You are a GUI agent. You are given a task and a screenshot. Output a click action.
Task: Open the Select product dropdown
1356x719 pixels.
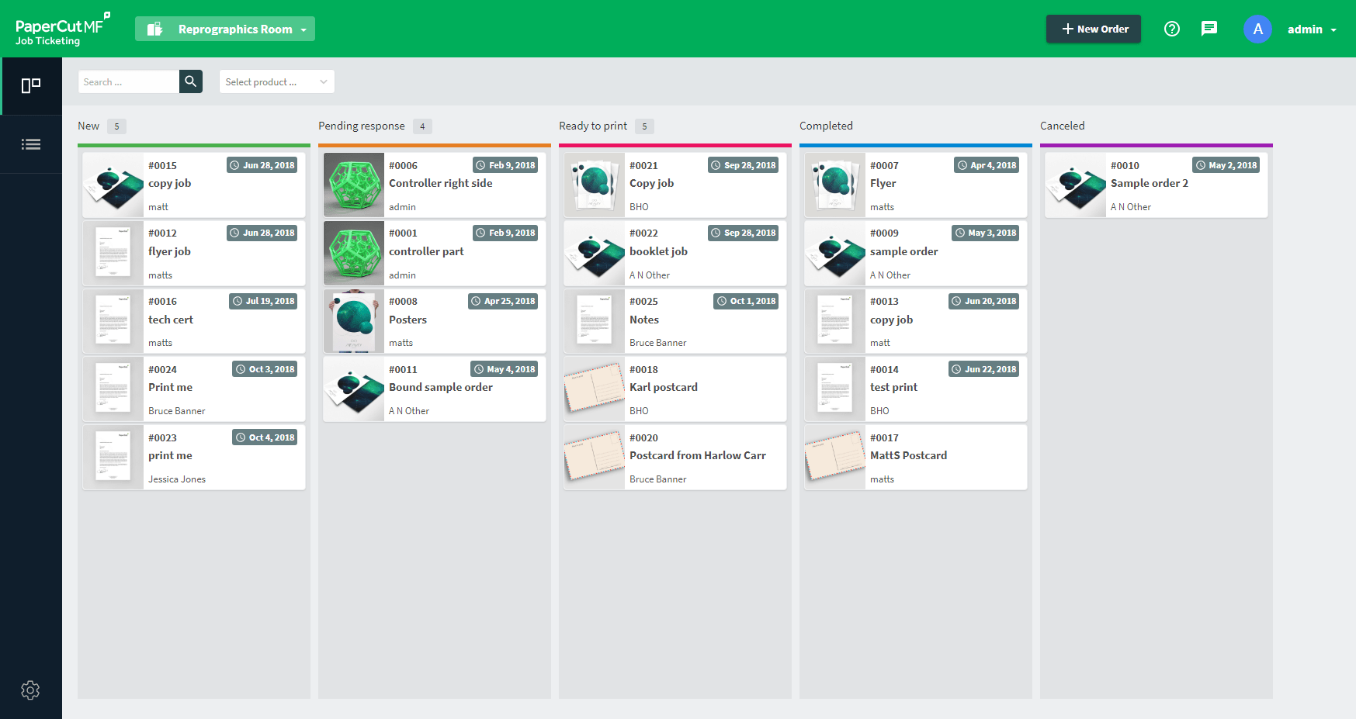[x=276, y=81]
